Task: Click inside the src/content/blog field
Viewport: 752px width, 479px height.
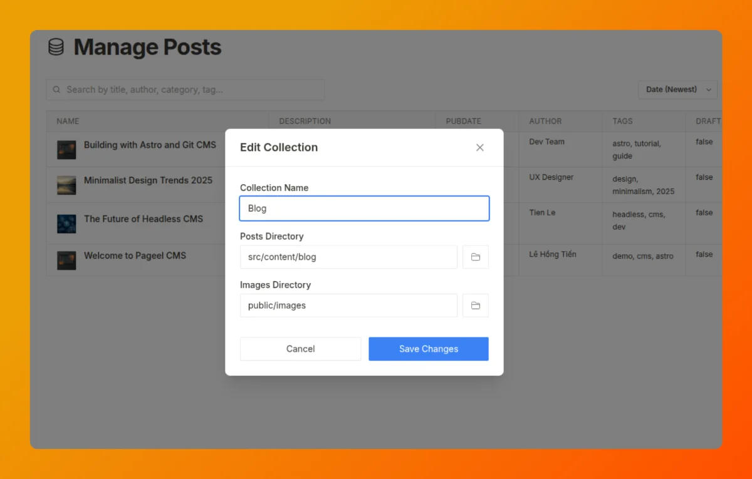Action: tap(348, 257)
